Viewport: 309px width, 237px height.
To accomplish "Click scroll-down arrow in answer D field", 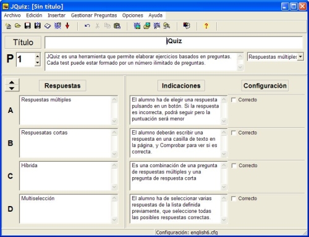I will pos(114,220).
